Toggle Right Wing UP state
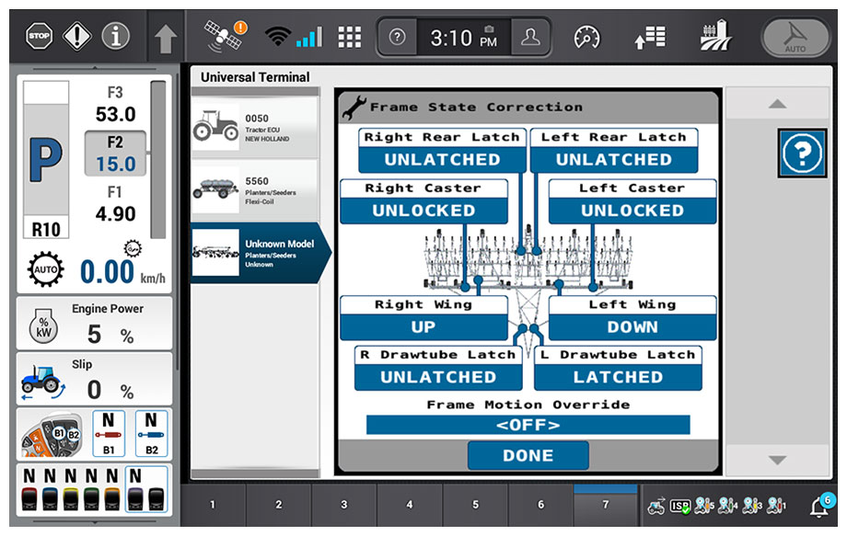Screen dimensions: 847x536 click(x=423, y=326)
